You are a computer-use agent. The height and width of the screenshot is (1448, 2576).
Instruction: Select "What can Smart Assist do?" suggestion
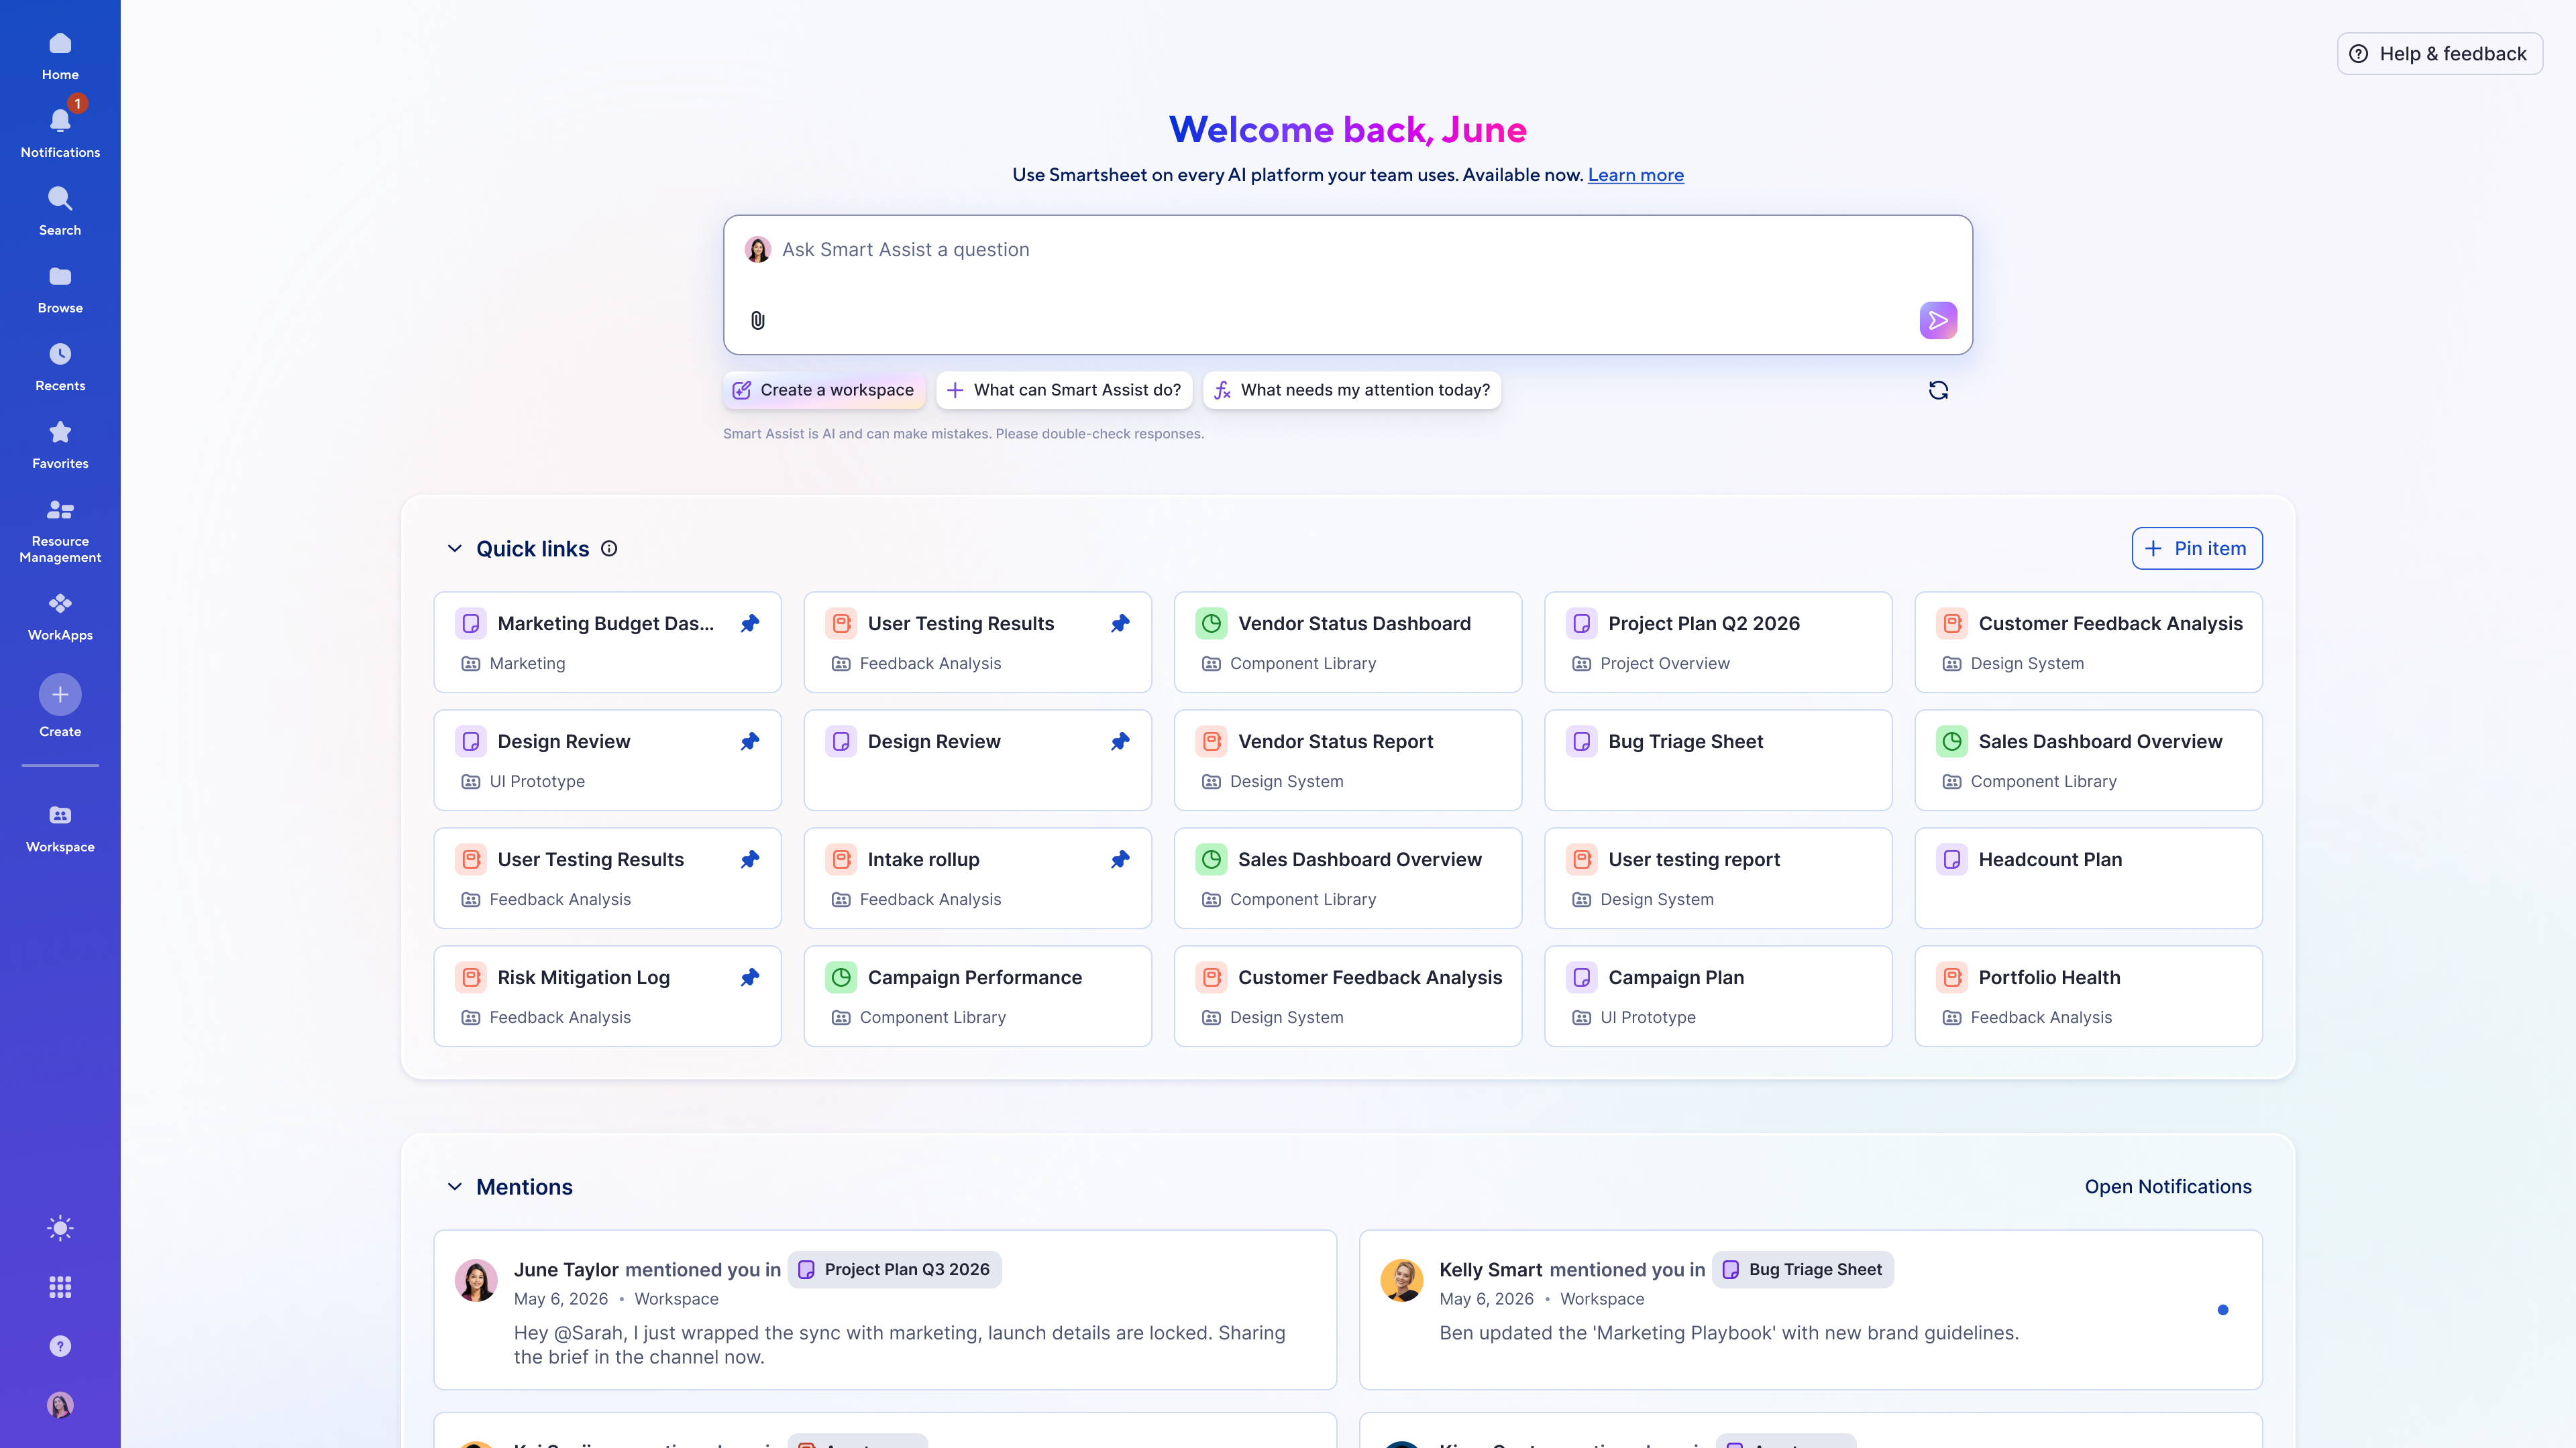[x=1064, y=389]
